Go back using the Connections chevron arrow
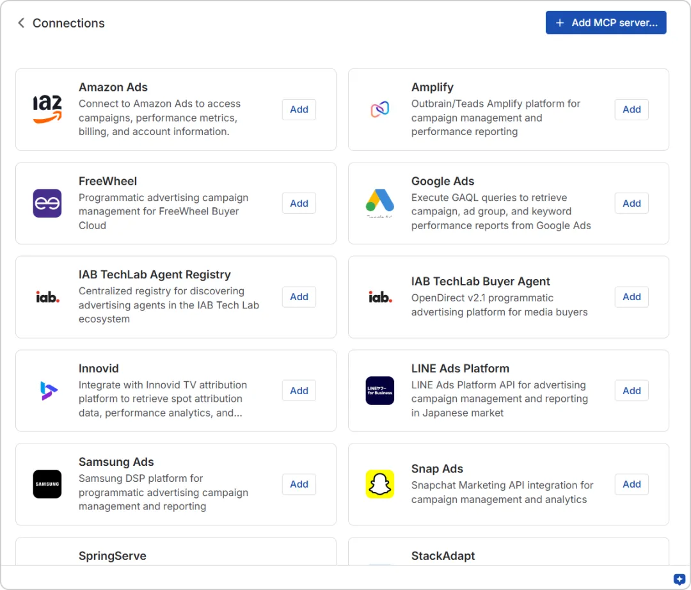Screen dimensions: 691x590 click(x=20, y=23)
